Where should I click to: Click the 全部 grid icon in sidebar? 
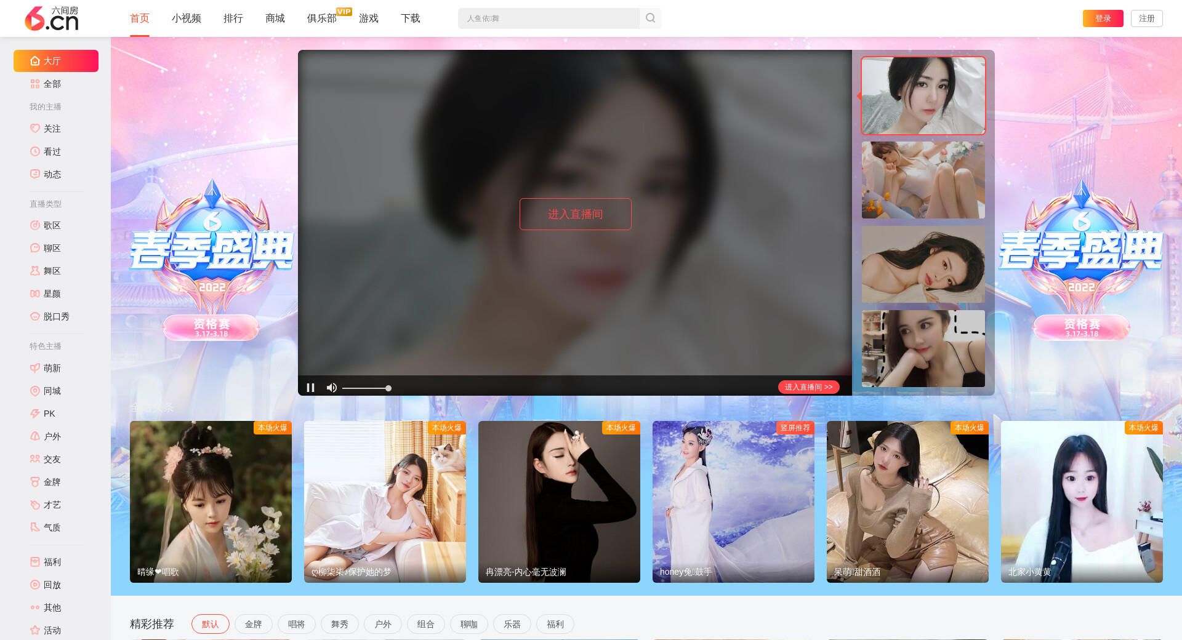tap(35, 84)
